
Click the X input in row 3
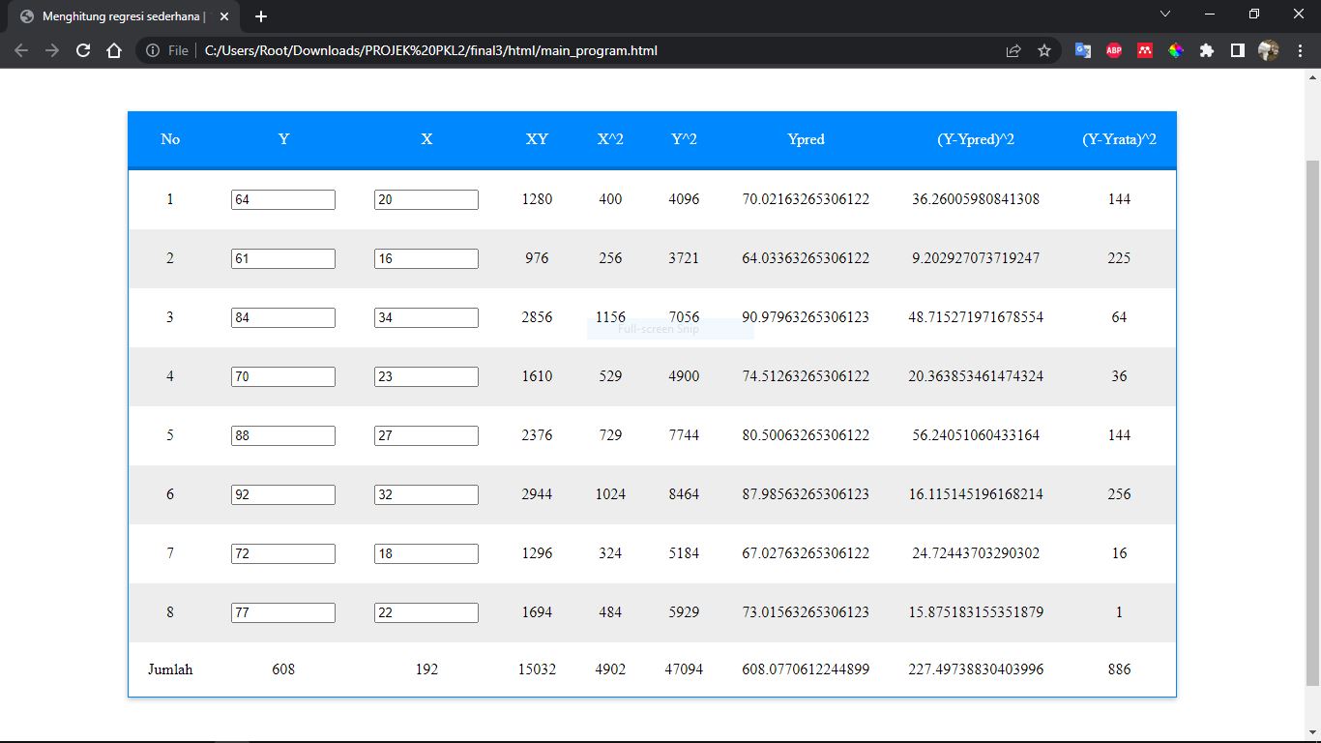(x=426, y=317)
